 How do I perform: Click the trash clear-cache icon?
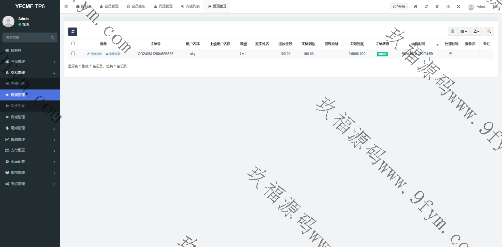(437, 6)
